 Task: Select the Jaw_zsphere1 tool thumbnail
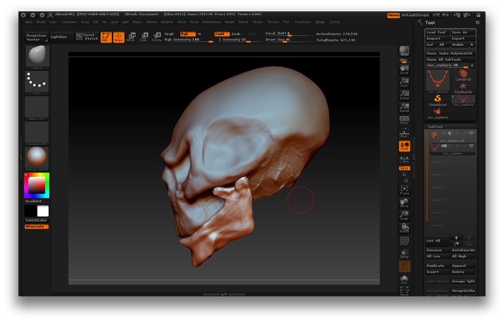coord(437,114)
